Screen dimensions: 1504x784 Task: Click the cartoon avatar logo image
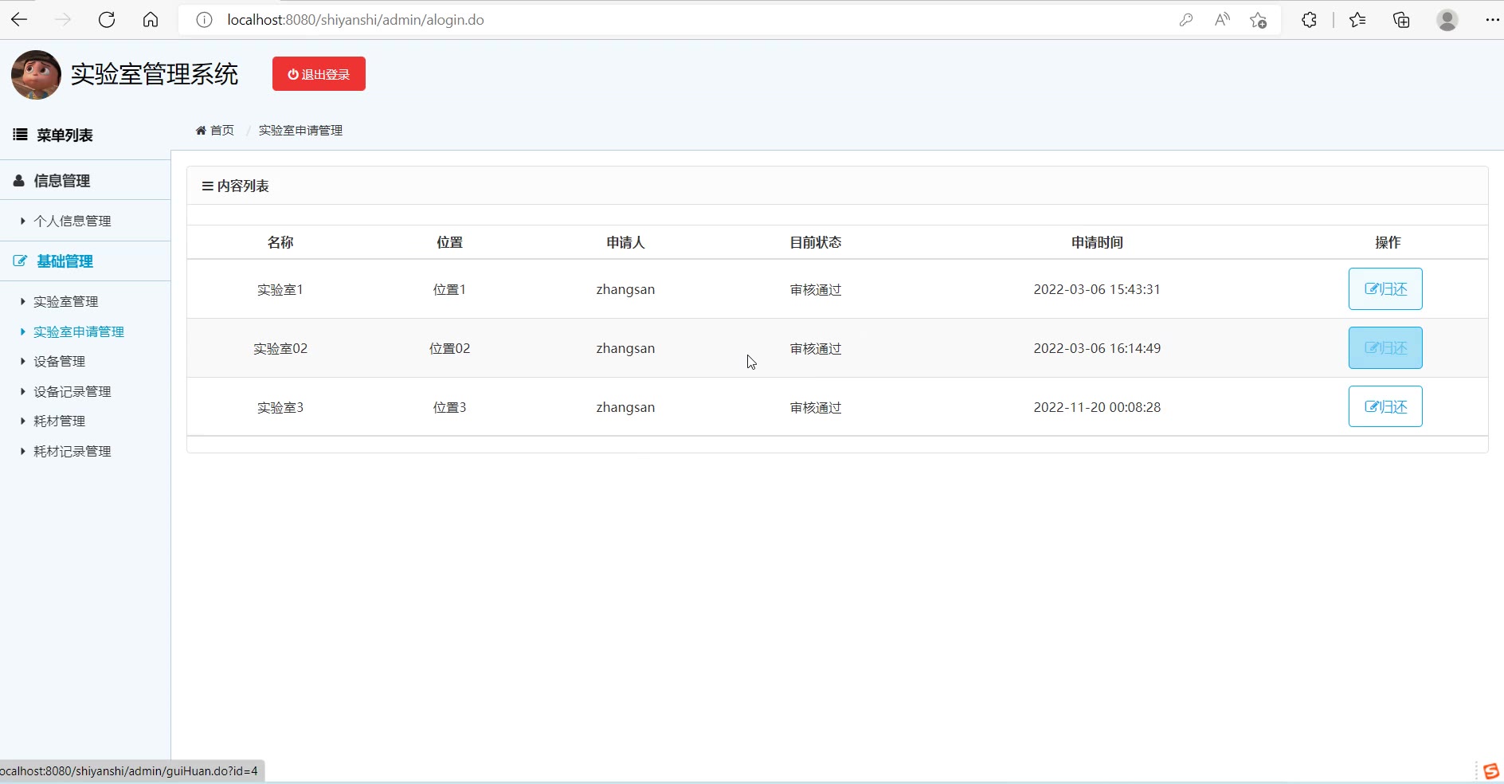pos(36,75)
